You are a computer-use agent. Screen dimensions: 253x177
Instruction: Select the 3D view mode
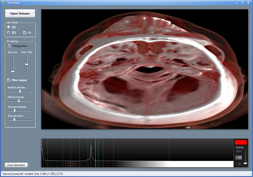click(x=9, y=32)
